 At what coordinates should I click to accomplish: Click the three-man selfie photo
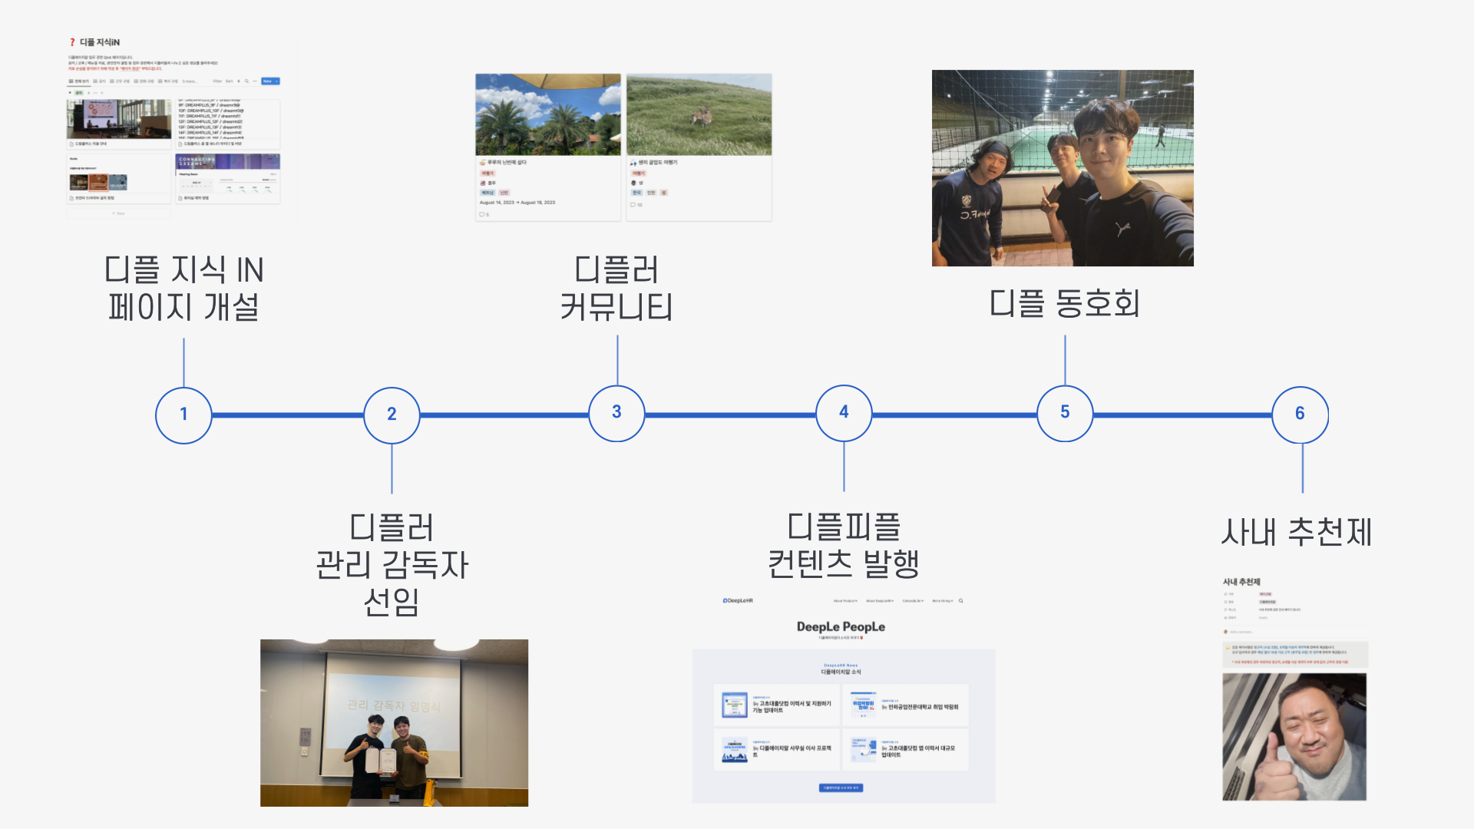pos(1063,168)
